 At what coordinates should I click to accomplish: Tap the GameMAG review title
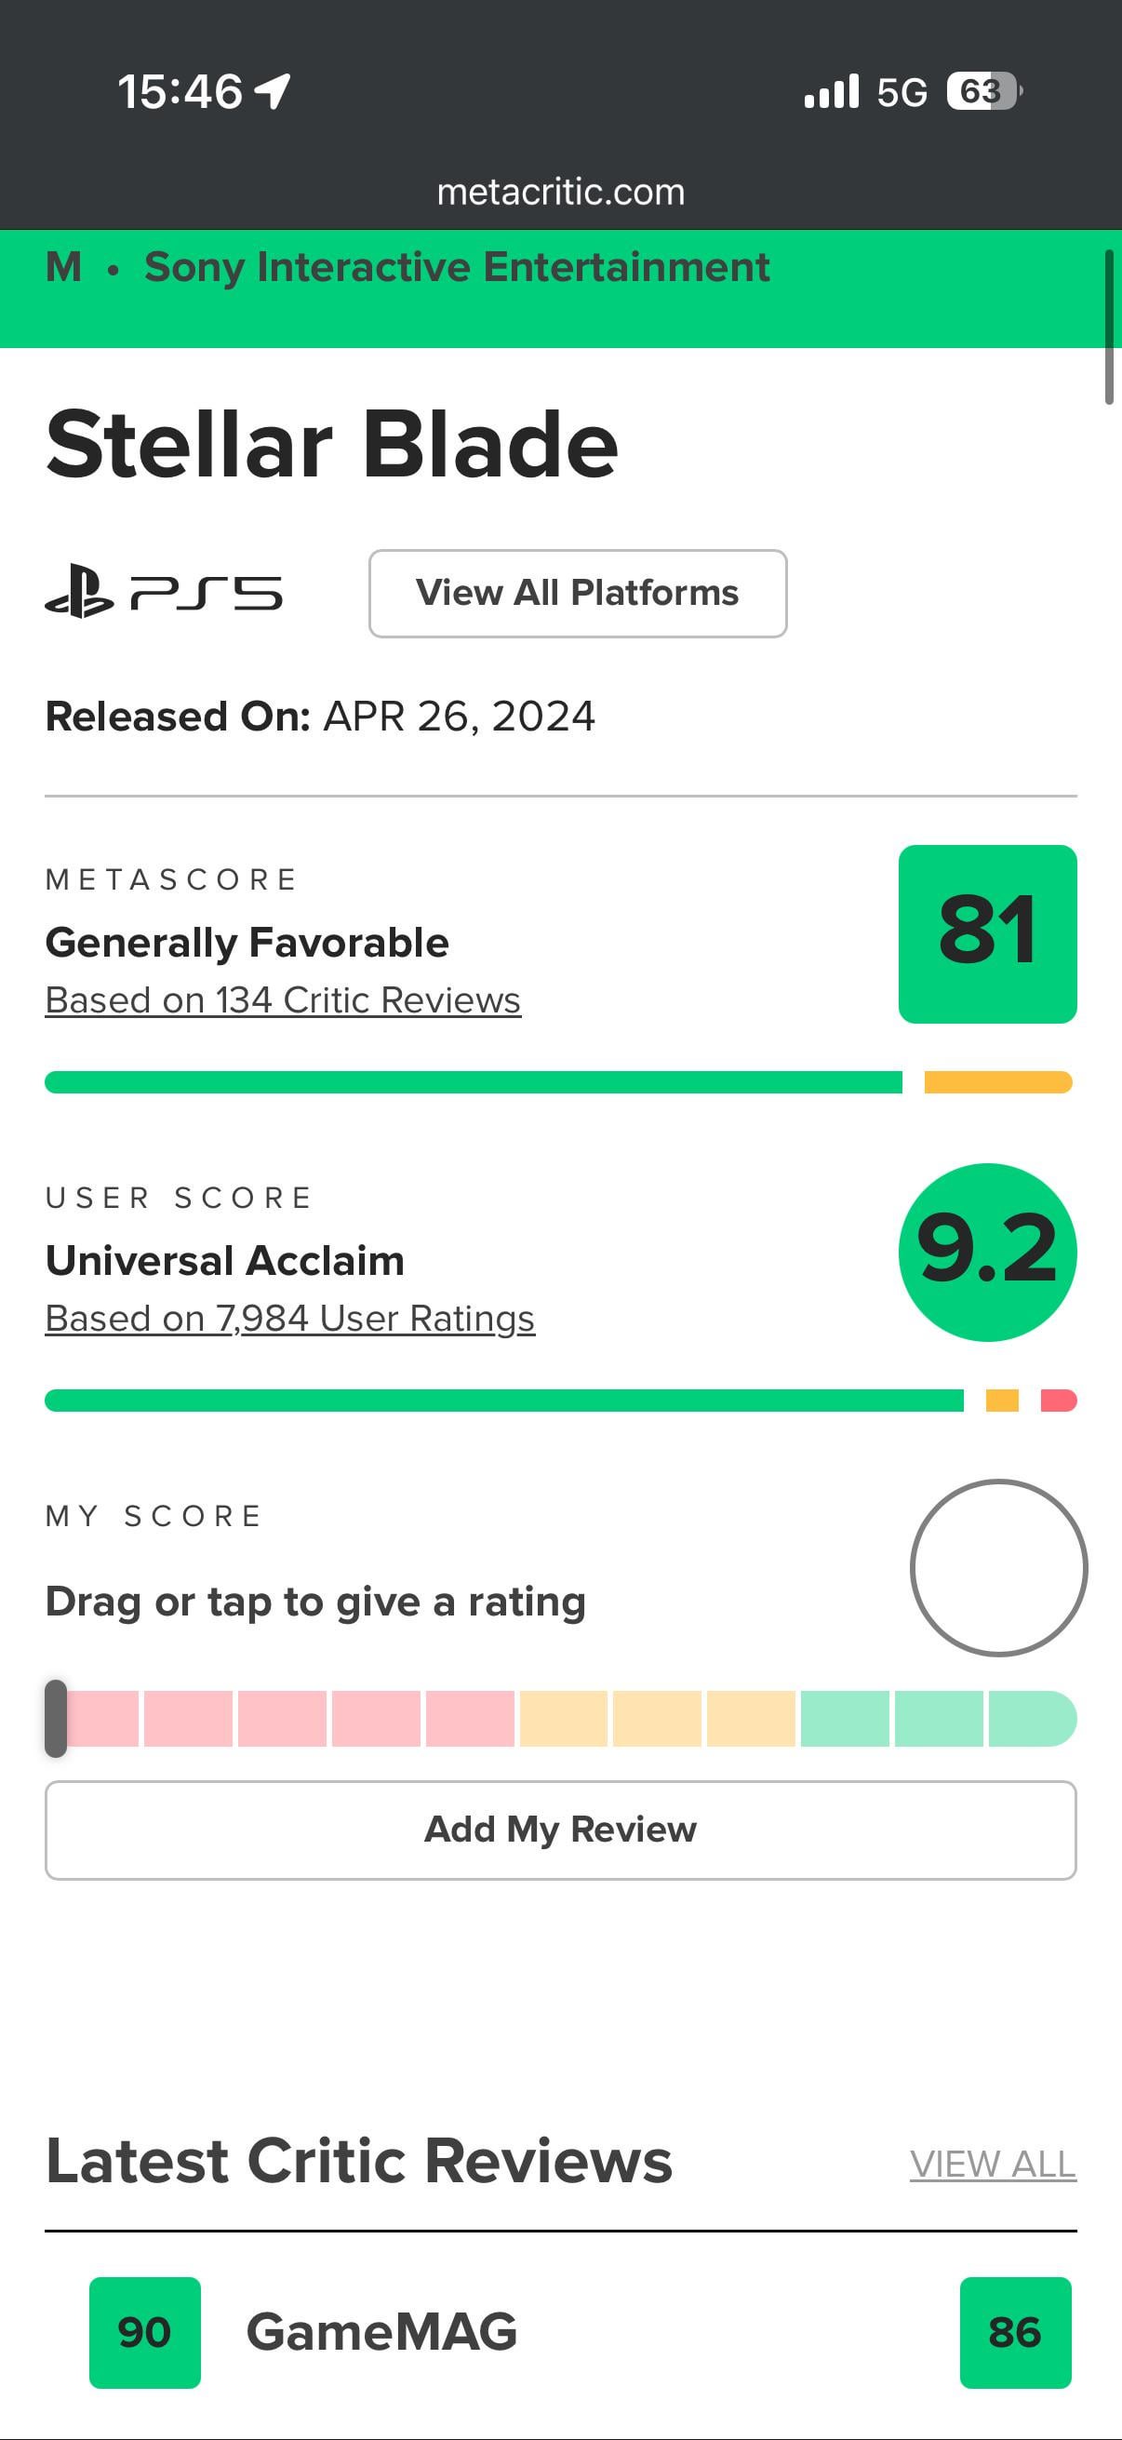[x=381, y=2331]
